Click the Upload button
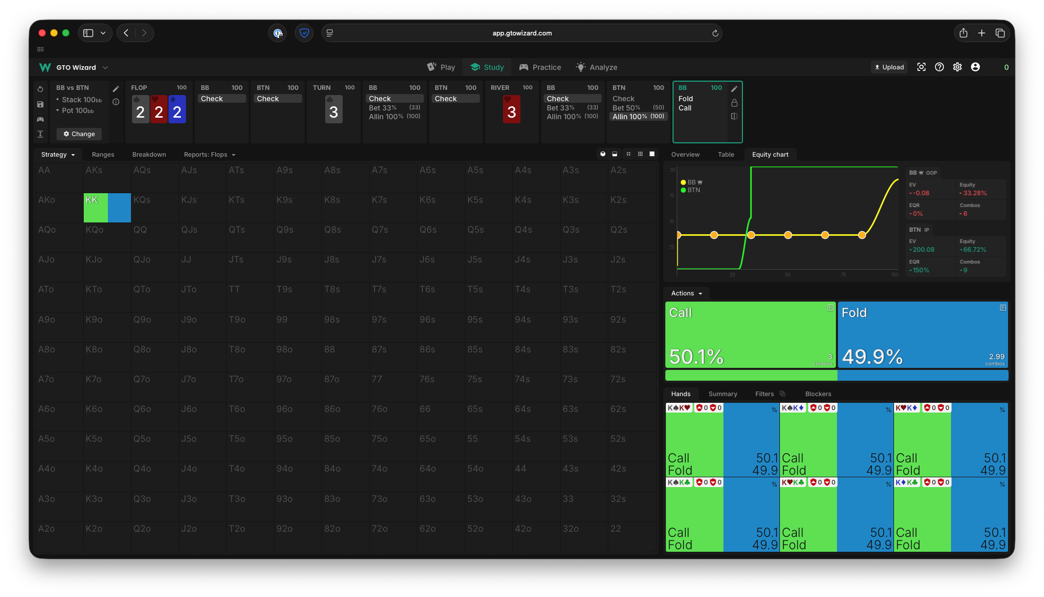Image resolution: width=1044 pixels, height=597 pixels. point(889,67)
